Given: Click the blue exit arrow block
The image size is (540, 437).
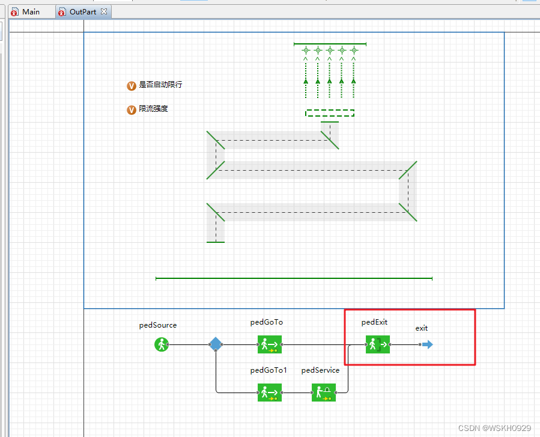Looking at the screenshot, I should 428,344.
